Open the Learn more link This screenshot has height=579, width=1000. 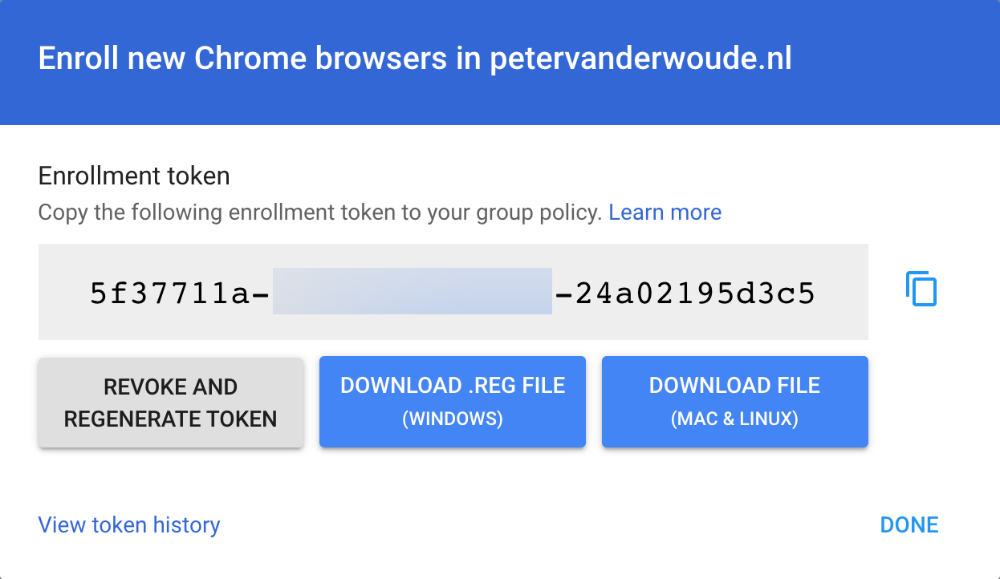click(x=665, y=212)
